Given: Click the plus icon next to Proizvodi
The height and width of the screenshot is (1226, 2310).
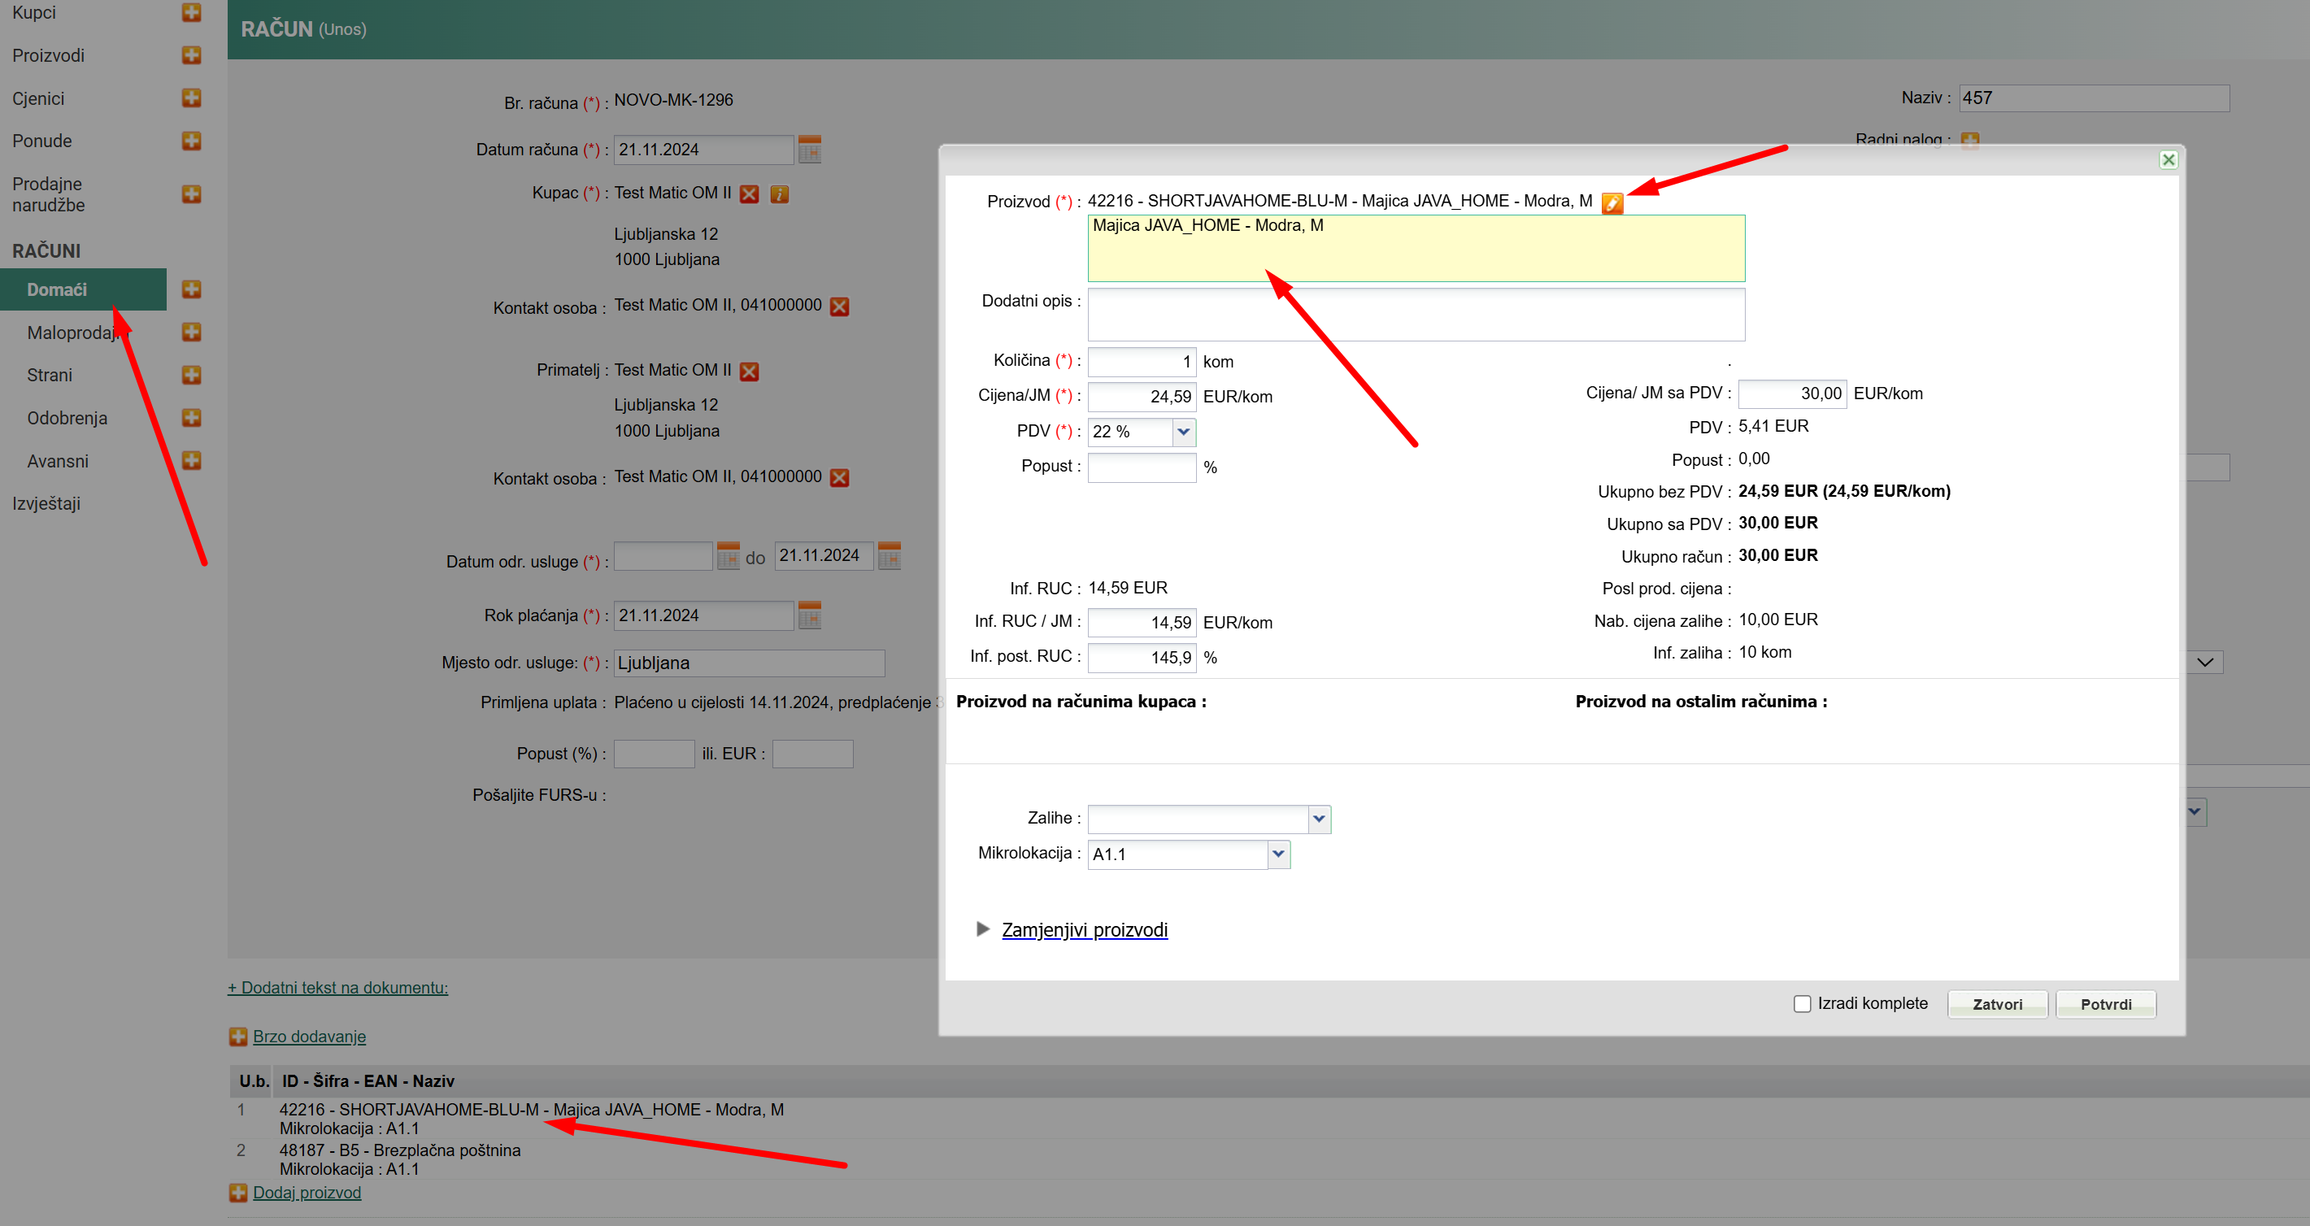Looking at the screenshot, I should click(191, 55).
